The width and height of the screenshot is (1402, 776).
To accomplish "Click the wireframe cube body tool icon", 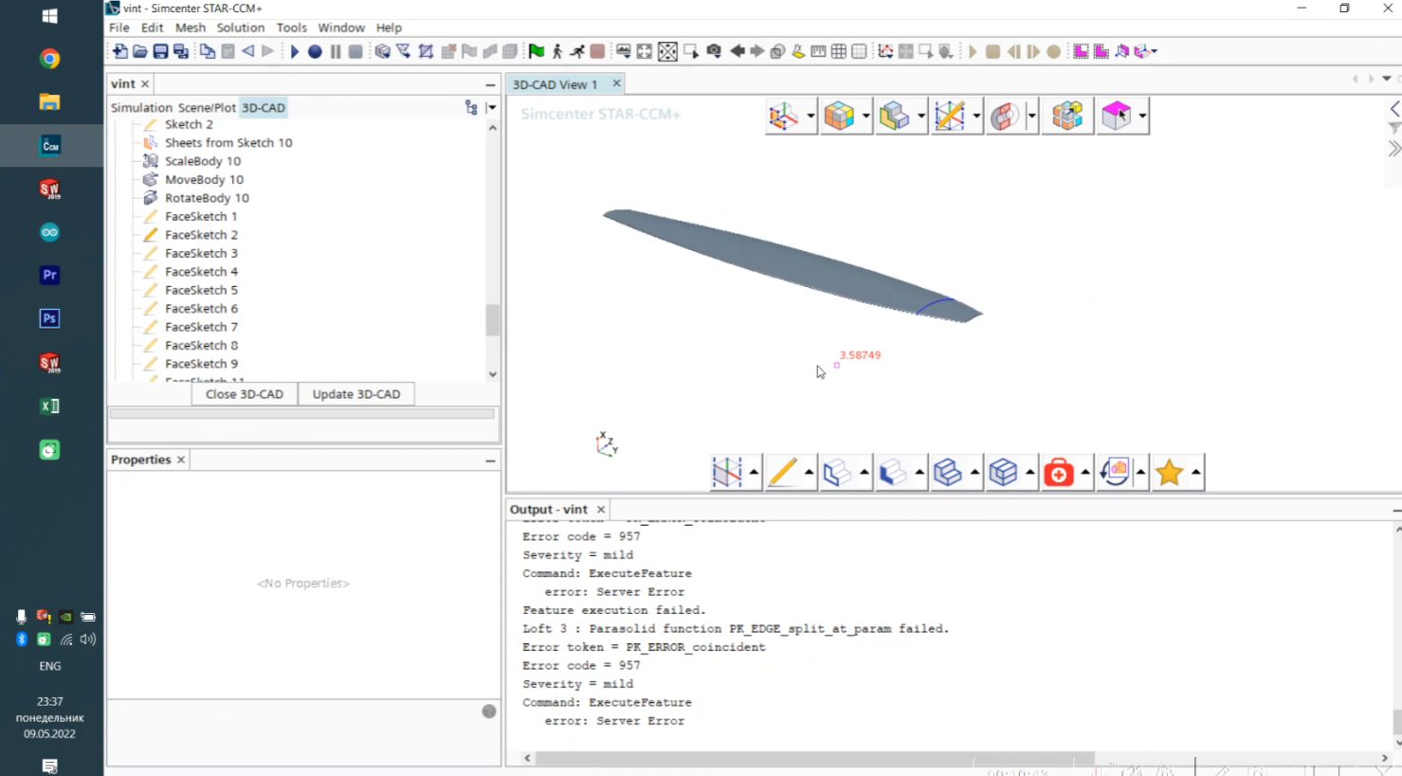I will (x=1004, y=472).
